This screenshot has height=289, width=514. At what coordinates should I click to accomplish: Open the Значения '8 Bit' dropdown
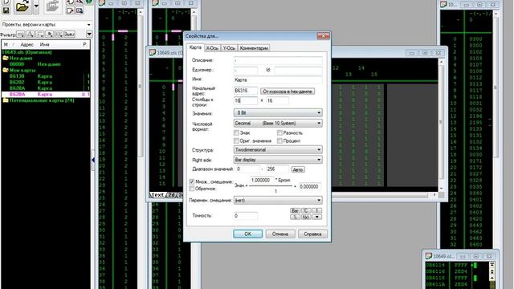(278, 112)
